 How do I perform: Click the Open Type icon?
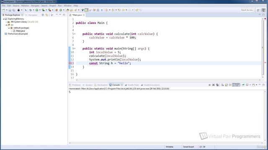click(67, 10)
